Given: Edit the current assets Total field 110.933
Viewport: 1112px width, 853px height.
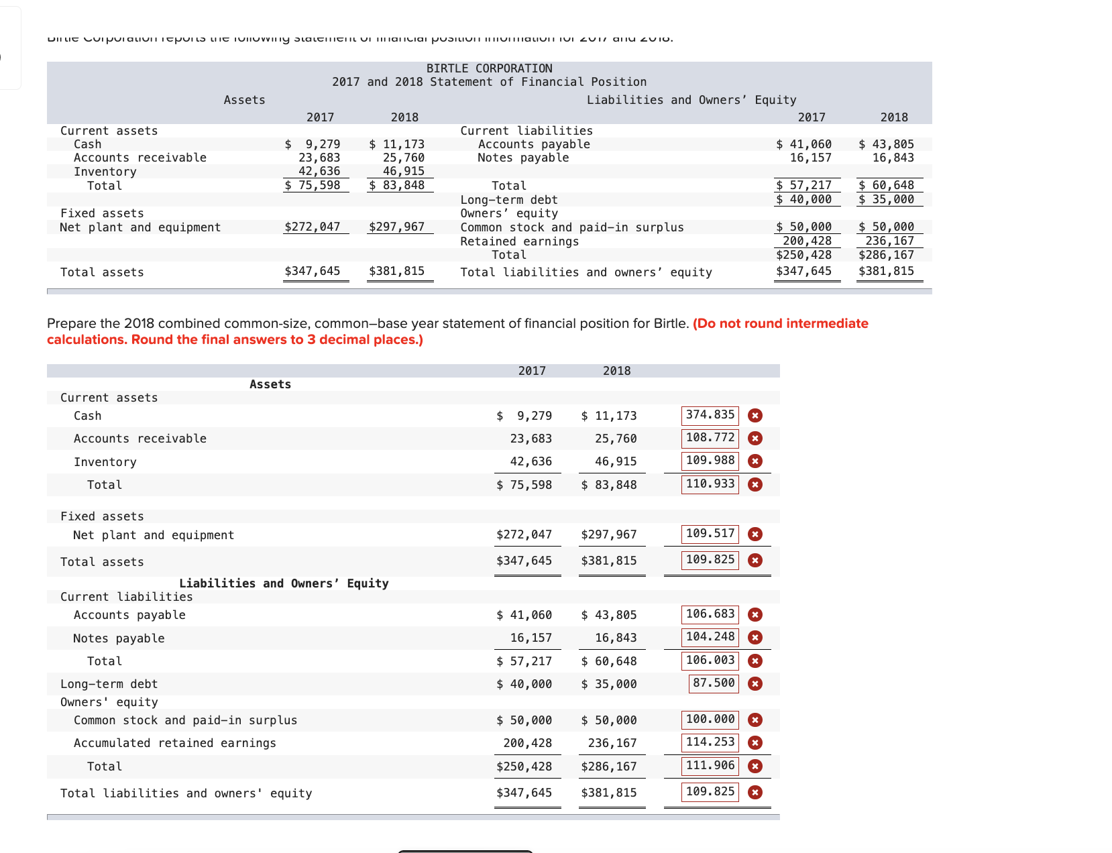Looking at the screenshot, I should 710,484.
